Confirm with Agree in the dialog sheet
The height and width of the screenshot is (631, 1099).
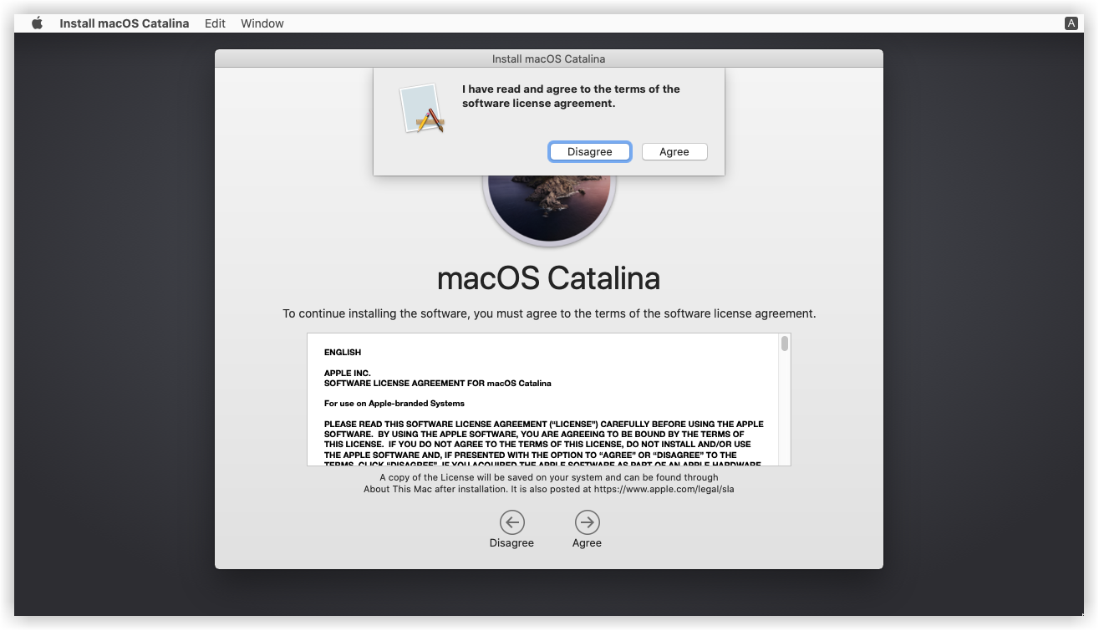(674, 152)
